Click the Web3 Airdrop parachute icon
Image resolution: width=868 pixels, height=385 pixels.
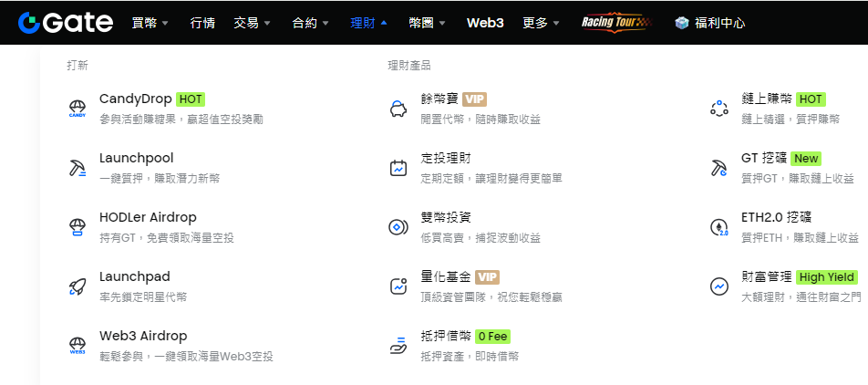[x=77, y=346]
